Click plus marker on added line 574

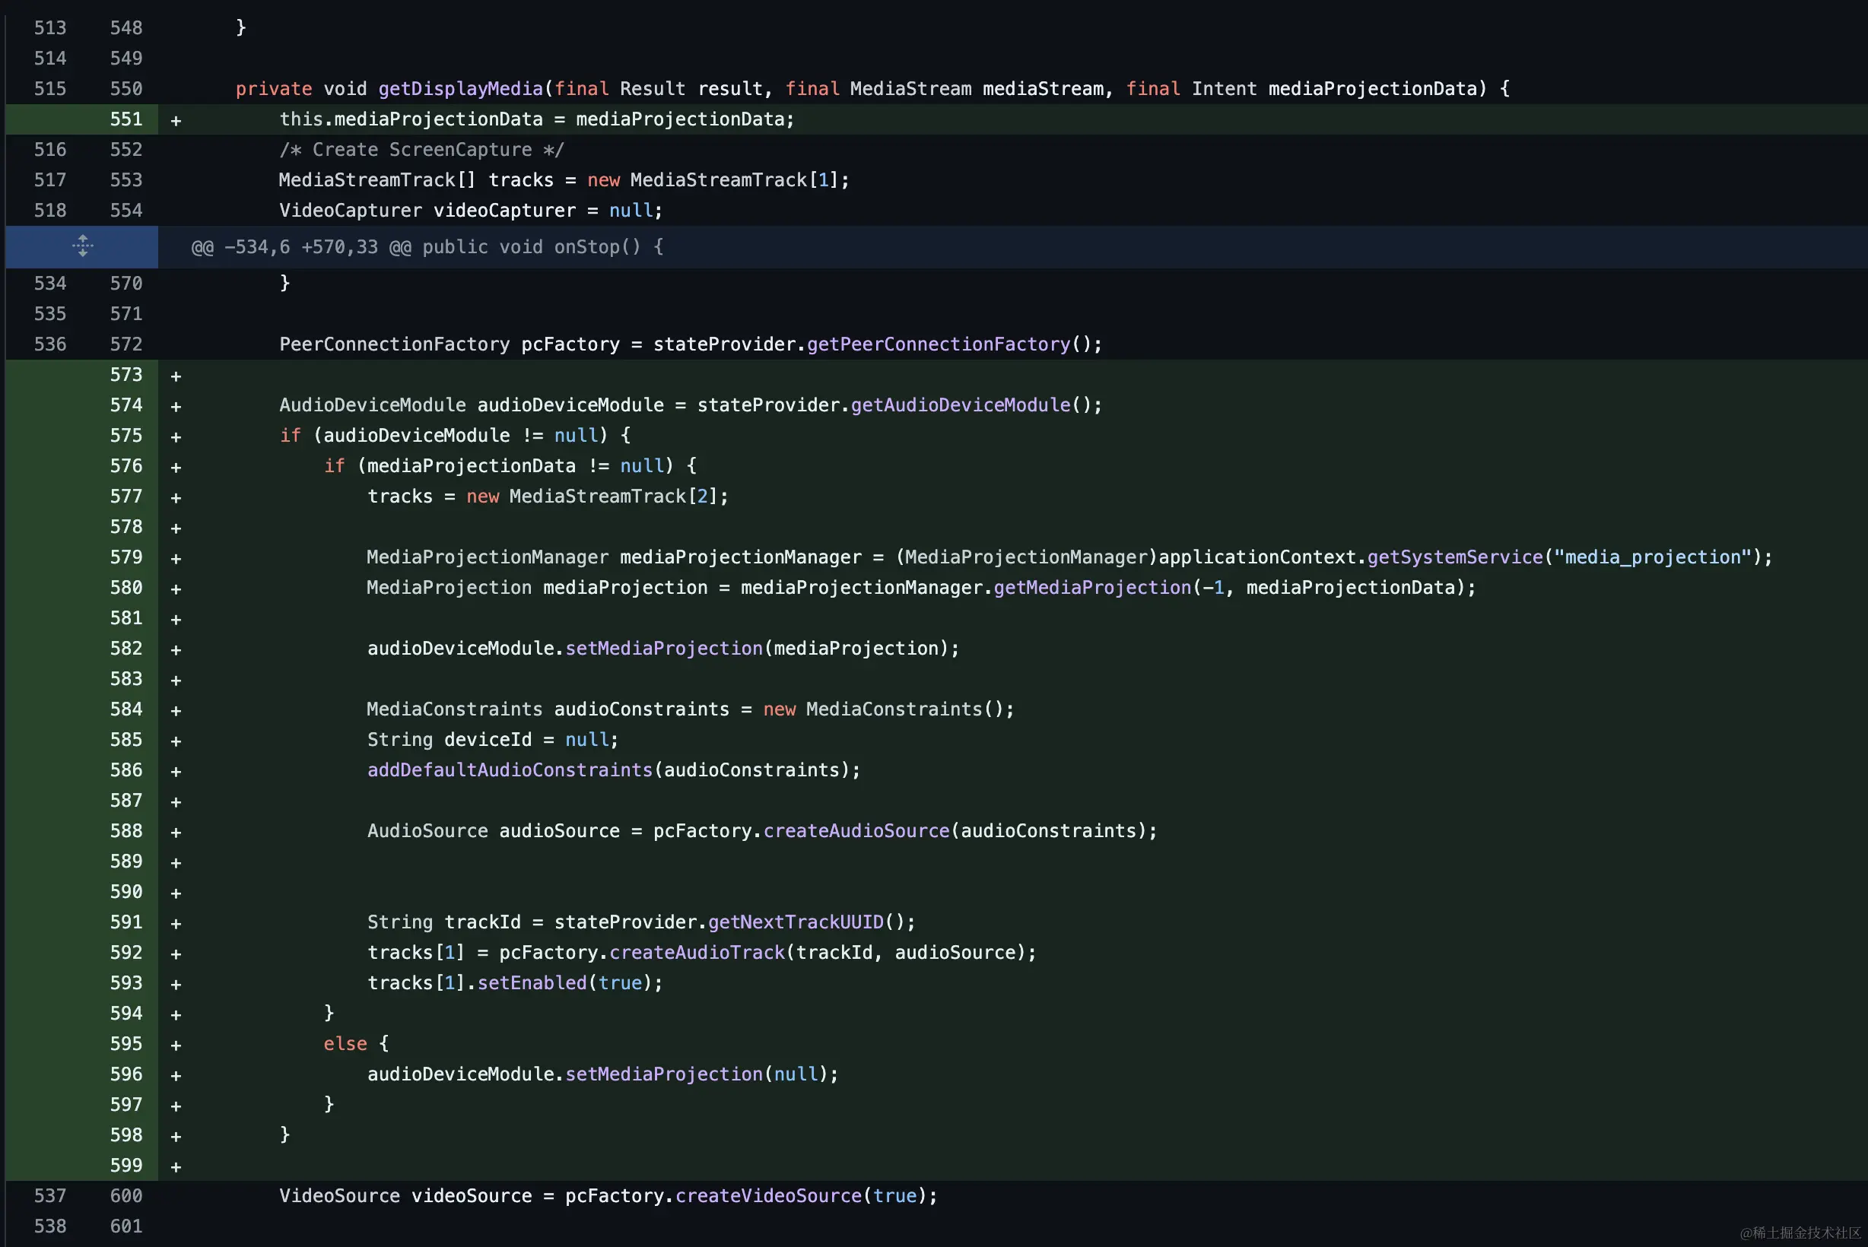pos(176,406)
